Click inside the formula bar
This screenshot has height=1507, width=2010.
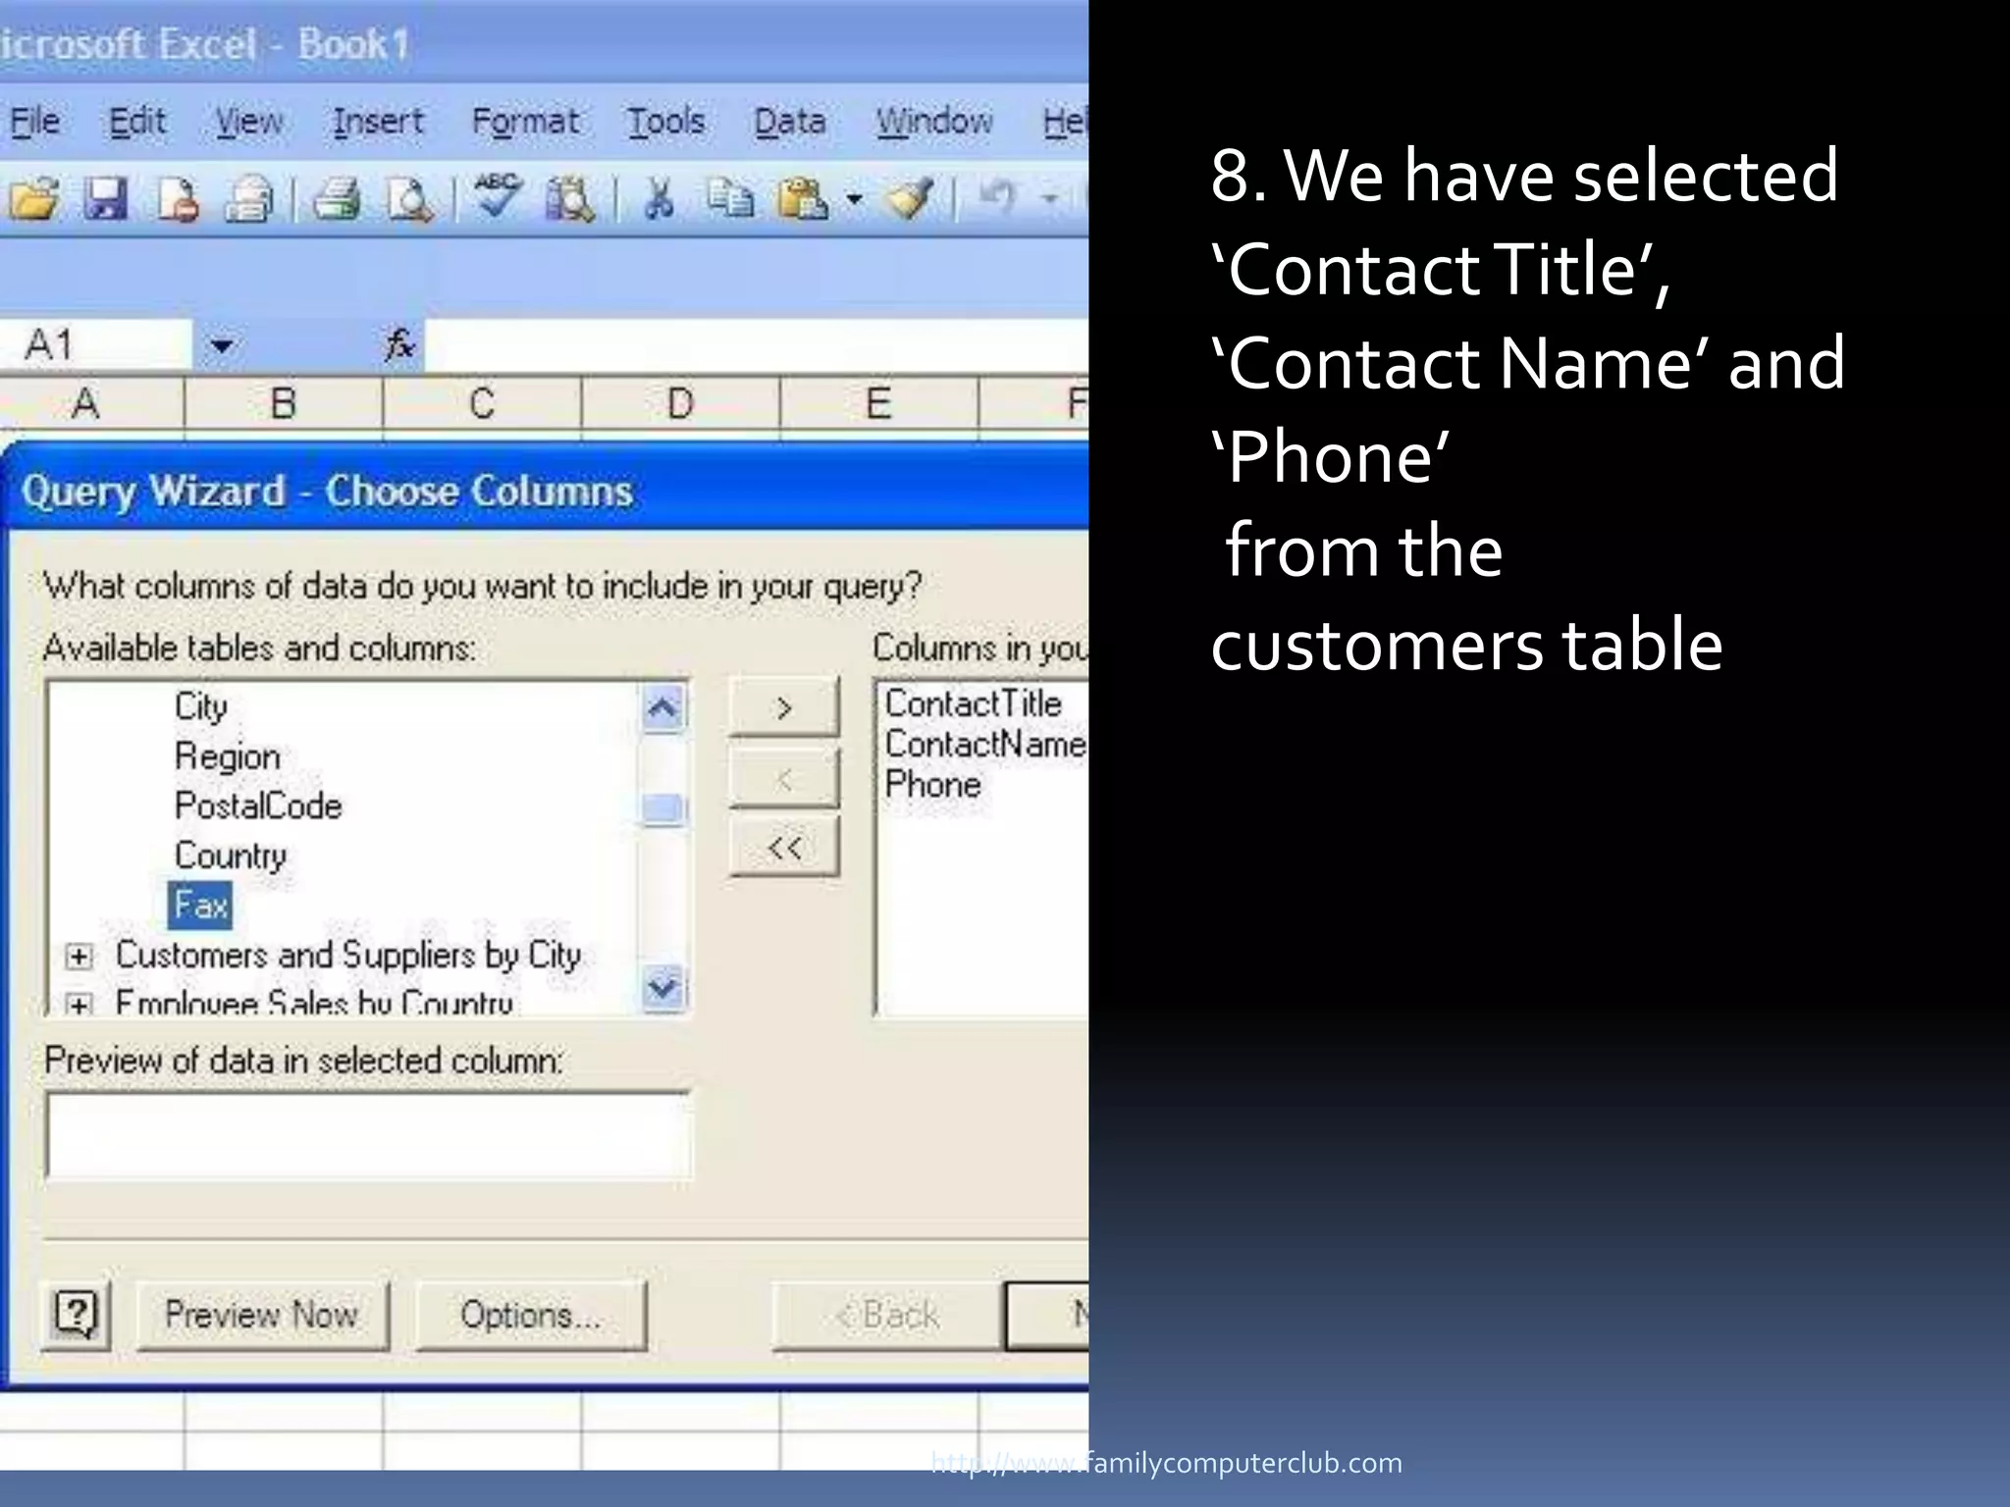tap(756, 345)
